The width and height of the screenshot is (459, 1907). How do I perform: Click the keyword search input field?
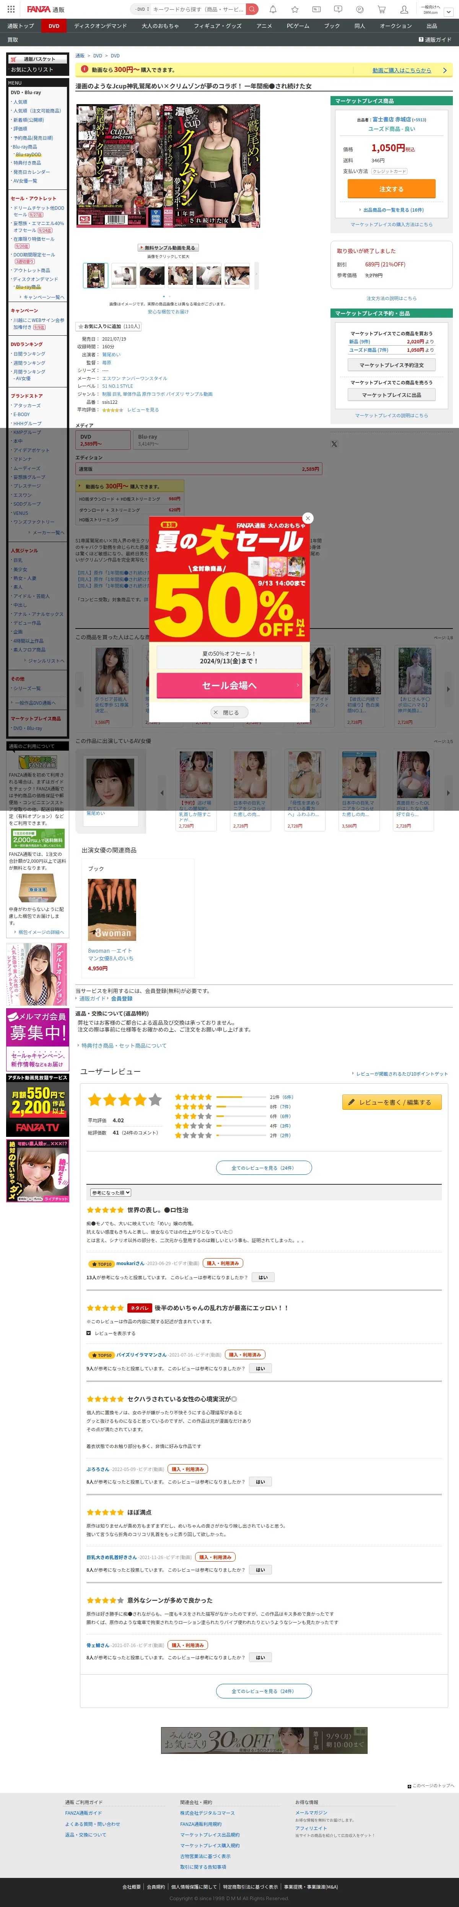point(198,9)
